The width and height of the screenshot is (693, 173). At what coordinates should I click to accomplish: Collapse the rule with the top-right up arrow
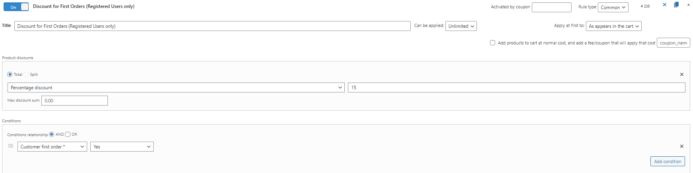[688, 5]
